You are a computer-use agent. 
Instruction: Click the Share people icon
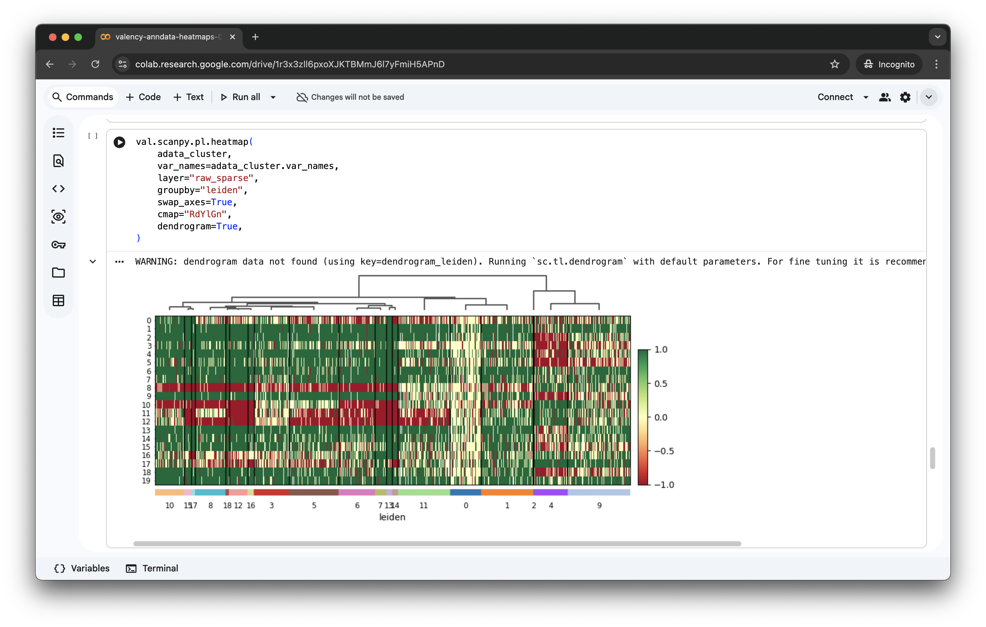pyautogui.click(x=884, y=97)
